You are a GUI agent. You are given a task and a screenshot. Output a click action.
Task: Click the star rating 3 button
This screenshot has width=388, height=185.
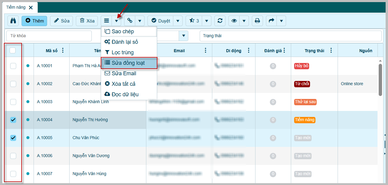(x=194, y=21)
